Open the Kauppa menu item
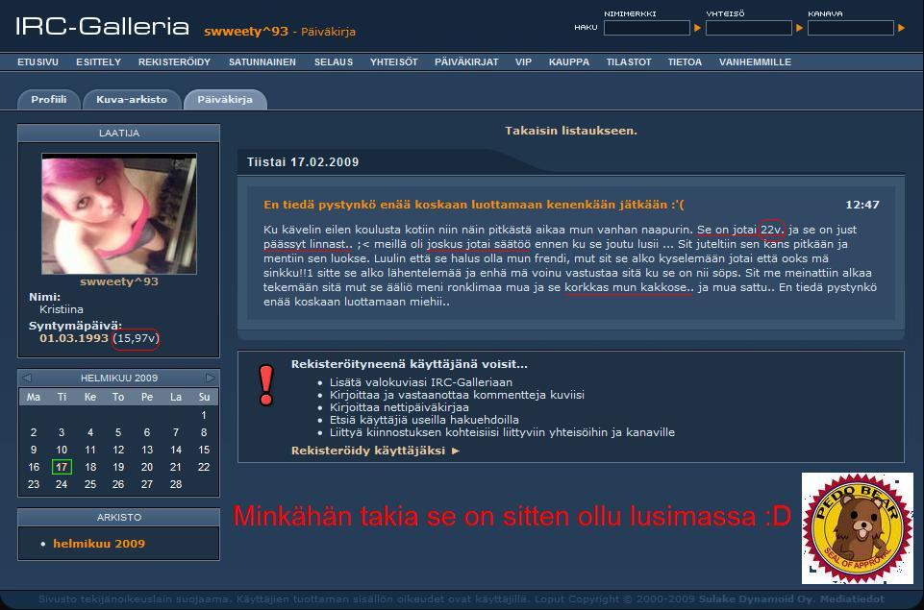The height and width of the screenshot is (610, 924). (x=568, y=61)
